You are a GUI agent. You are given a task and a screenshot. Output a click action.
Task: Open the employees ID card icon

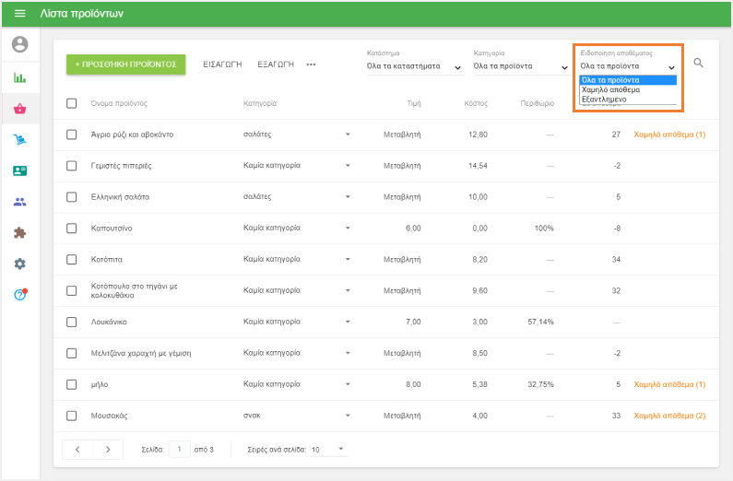pyautogui.click(x=19, y=171)
